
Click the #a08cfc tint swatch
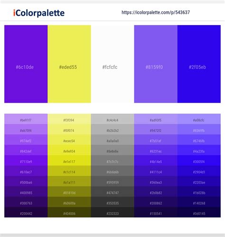(199, 119)
